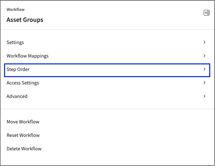The image size is (215, 166).
Task: Select the Step Order menu entry
Action: click(x=107, y=70)
